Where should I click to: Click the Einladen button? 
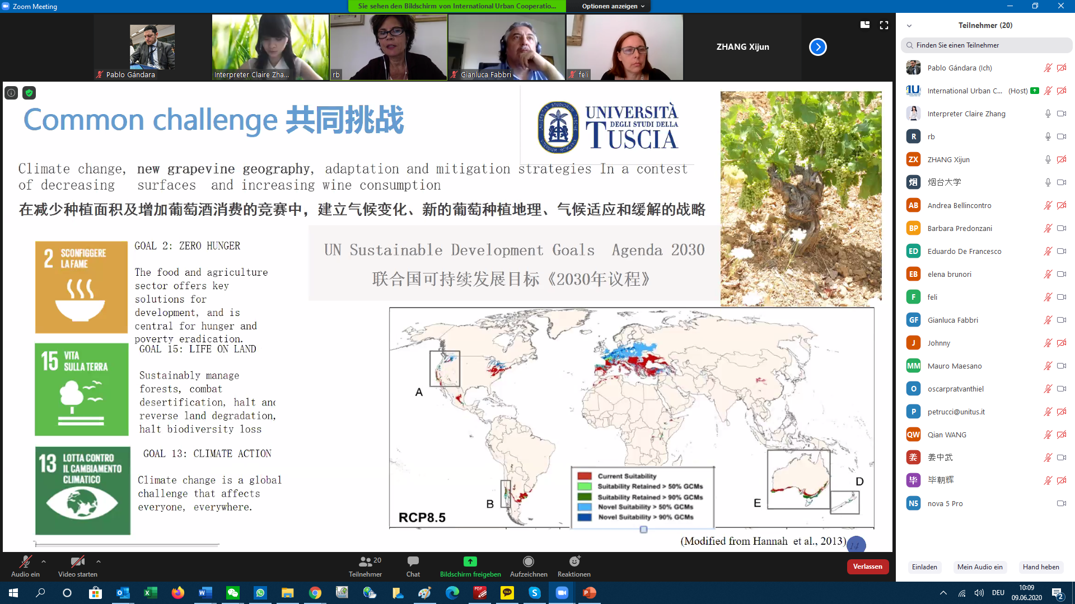click(924, 567)
